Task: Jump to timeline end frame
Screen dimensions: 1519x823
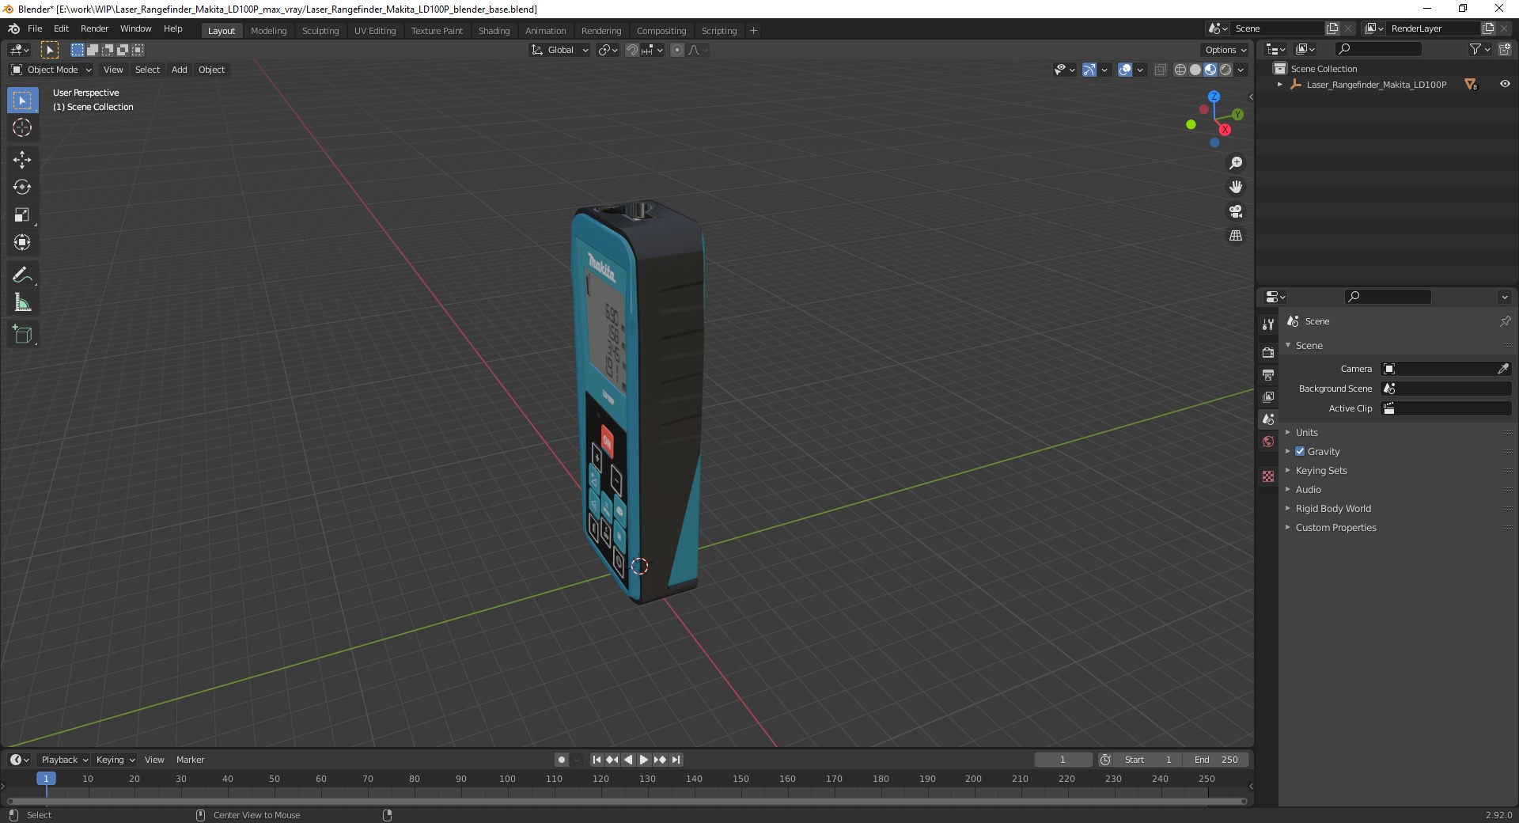Action: pos(676,760)
